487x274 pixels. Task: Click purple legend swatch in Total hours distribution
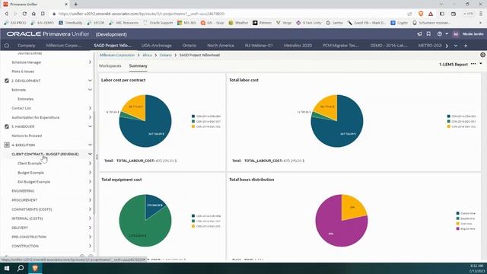click(x=458, y=228)
